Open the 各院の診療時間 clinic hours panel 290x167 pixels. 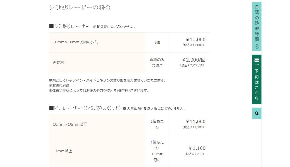[256, 26]
